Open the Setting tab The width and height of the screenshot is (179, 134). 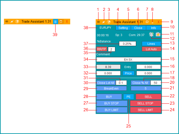pos(123,28)
